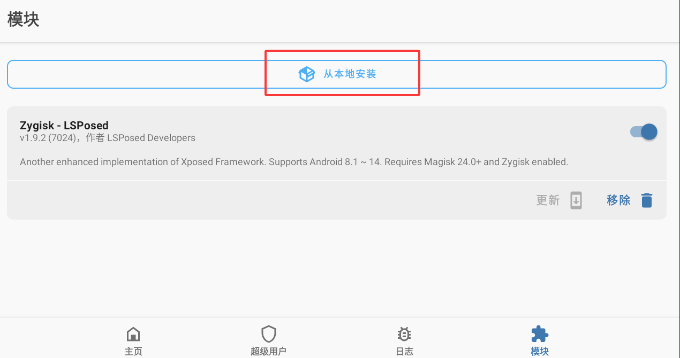Click the box icon beside 从本地安装
Image resolution: width=680 pixels, height=358 pixels.
tap(307, 74)
